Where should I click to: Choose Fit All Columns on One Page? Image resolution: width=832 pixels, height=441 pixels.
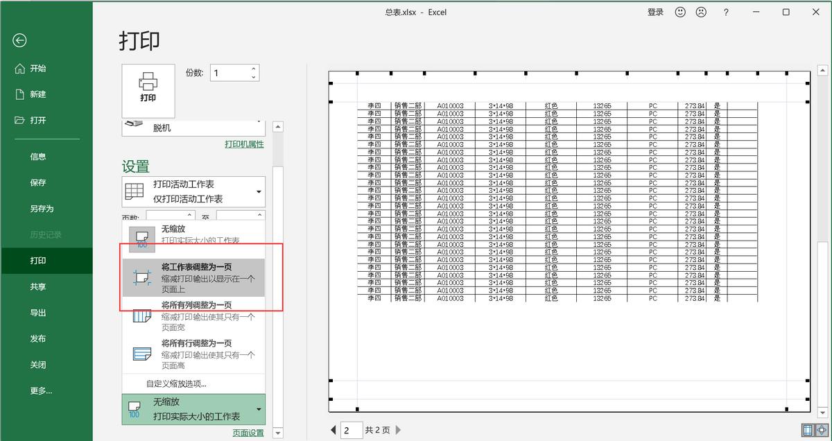tap(193, 315)
